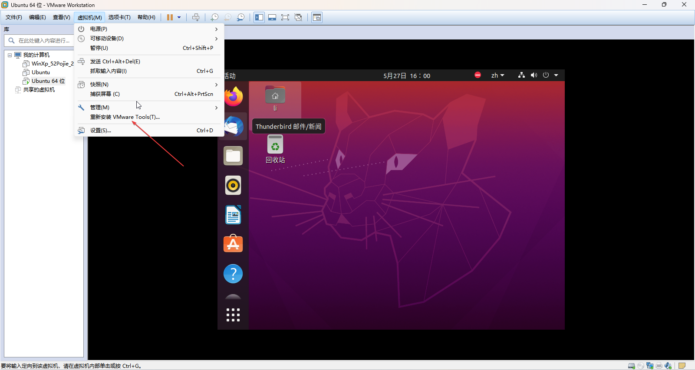
Task: Click the full screen mode toolbar icon
Action: tap(285, 17)
